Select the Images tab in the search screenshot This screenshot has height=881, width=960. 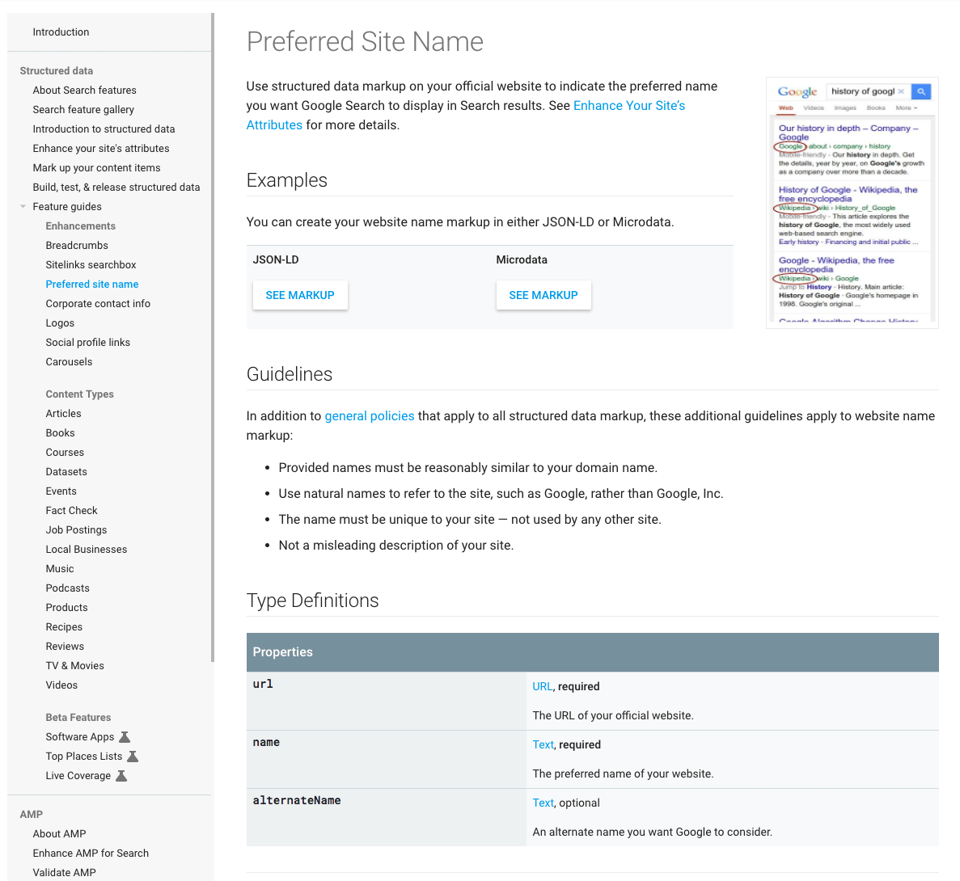point(845,107)
